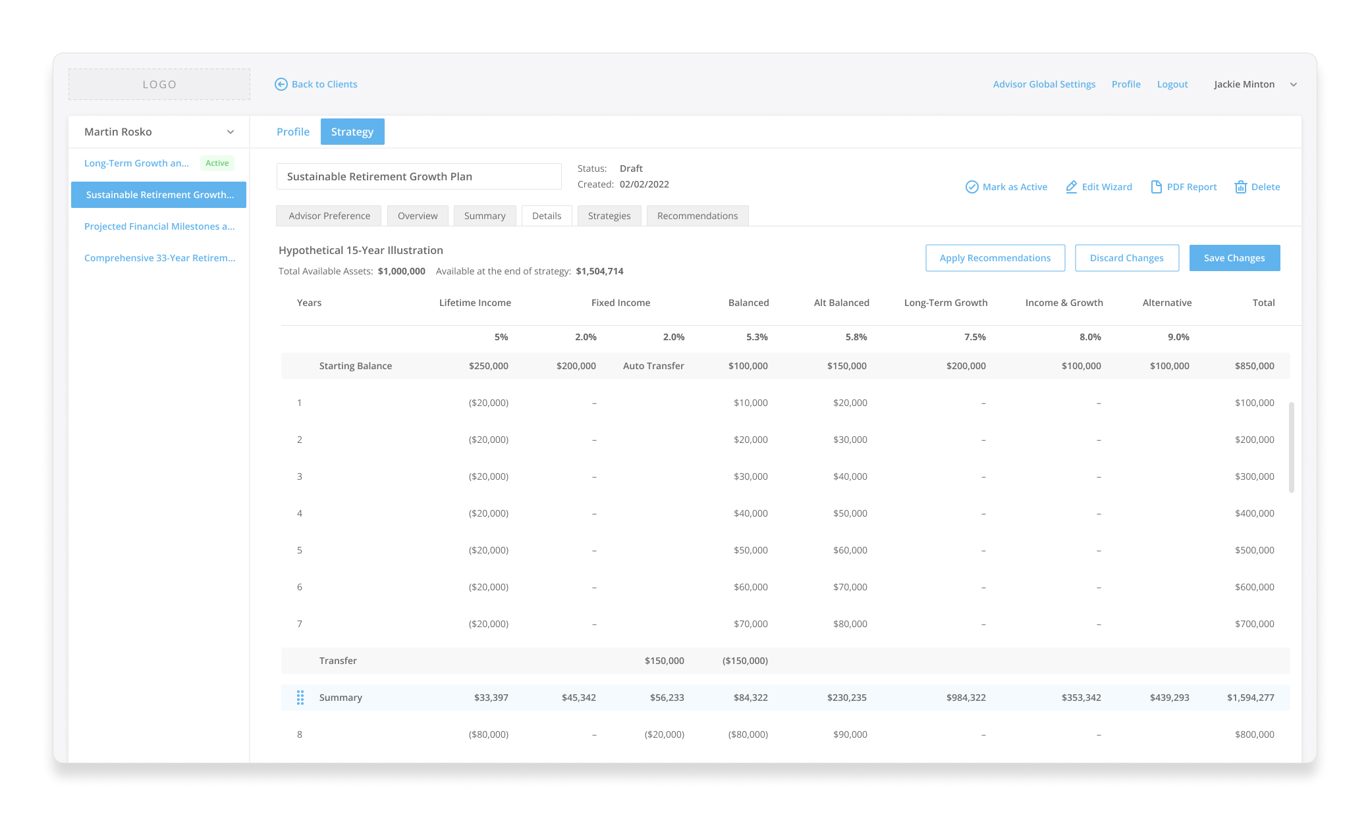Screen dimensions: 1370x816
Task: Click the Auto Transfer cell
Action: [653, 366]
